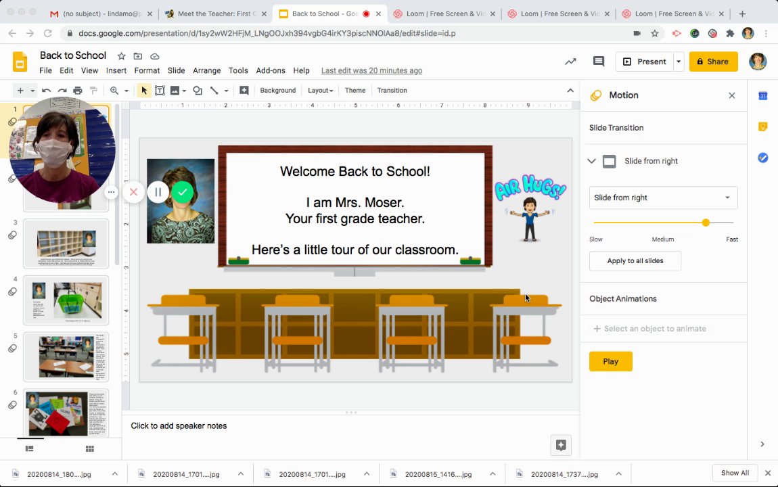Cancel the Loom recording with red X
This screenshot has width=778, height=487.
coord(133,192)
